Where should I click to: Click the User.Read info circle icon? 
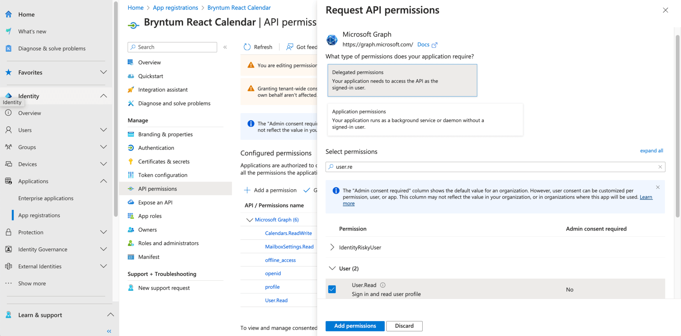tap(383, 285)
